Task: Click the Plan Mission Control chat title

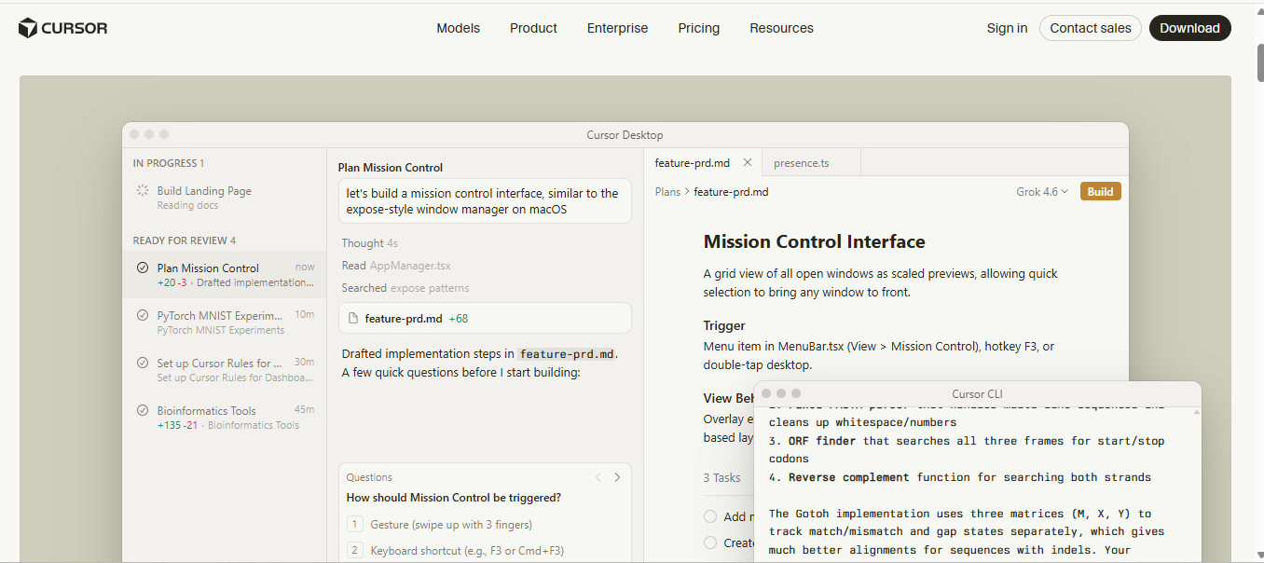Action: tap(391, 168)
